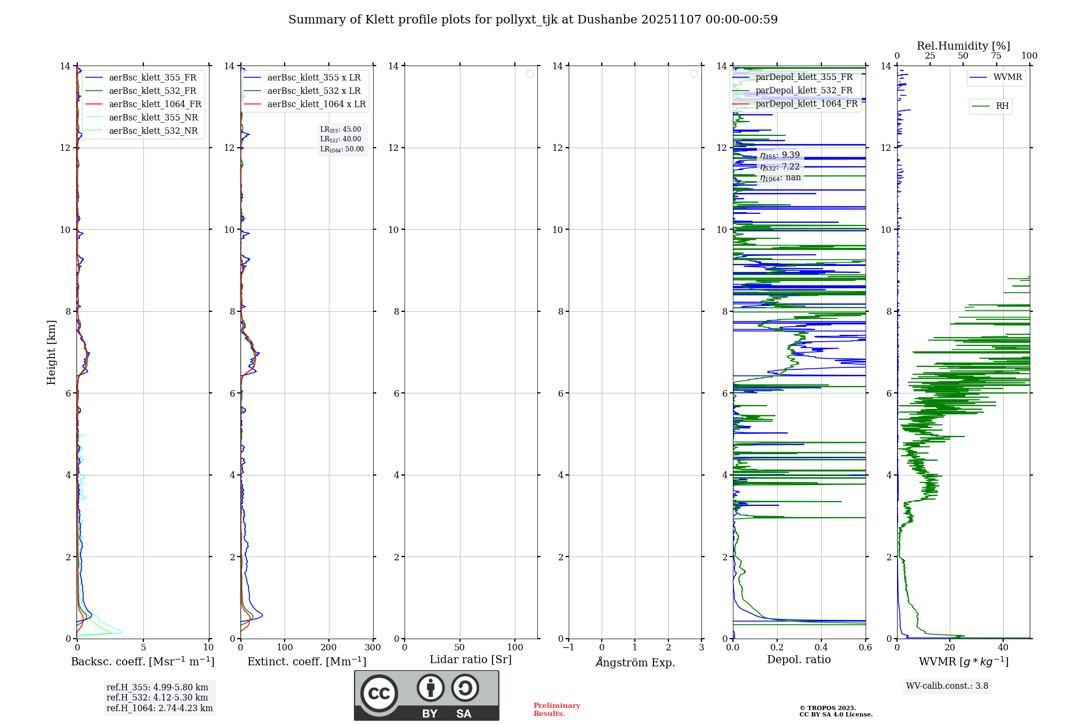
Task: Click the Backsc. coeff. x-axis label
Action: [x=142, y=662]
